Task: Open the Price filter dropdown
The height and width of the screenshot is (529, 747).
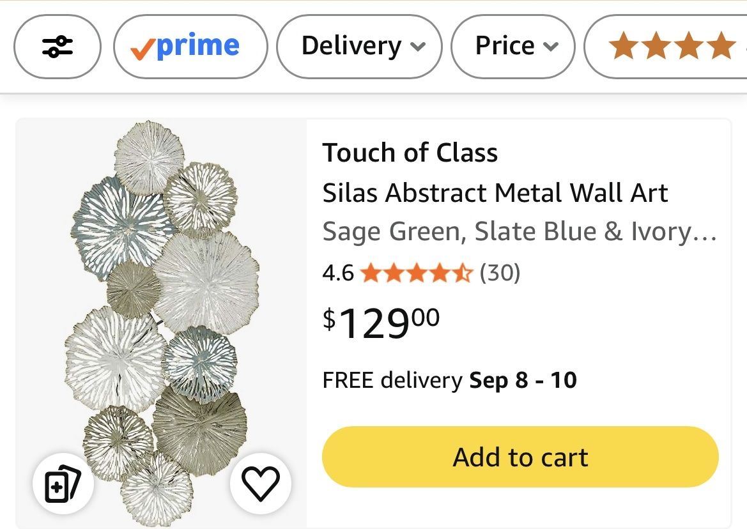Action: 512,46
